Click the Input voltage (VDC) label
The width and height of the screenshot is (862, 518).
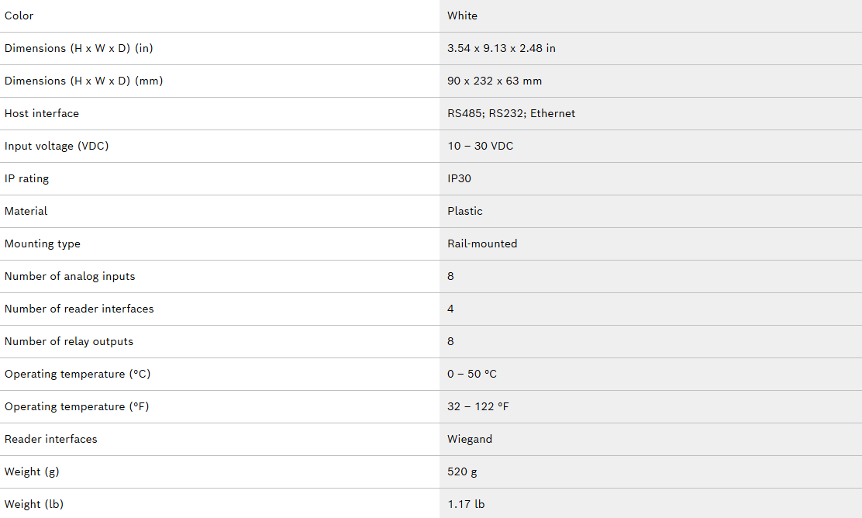(57, 146)
